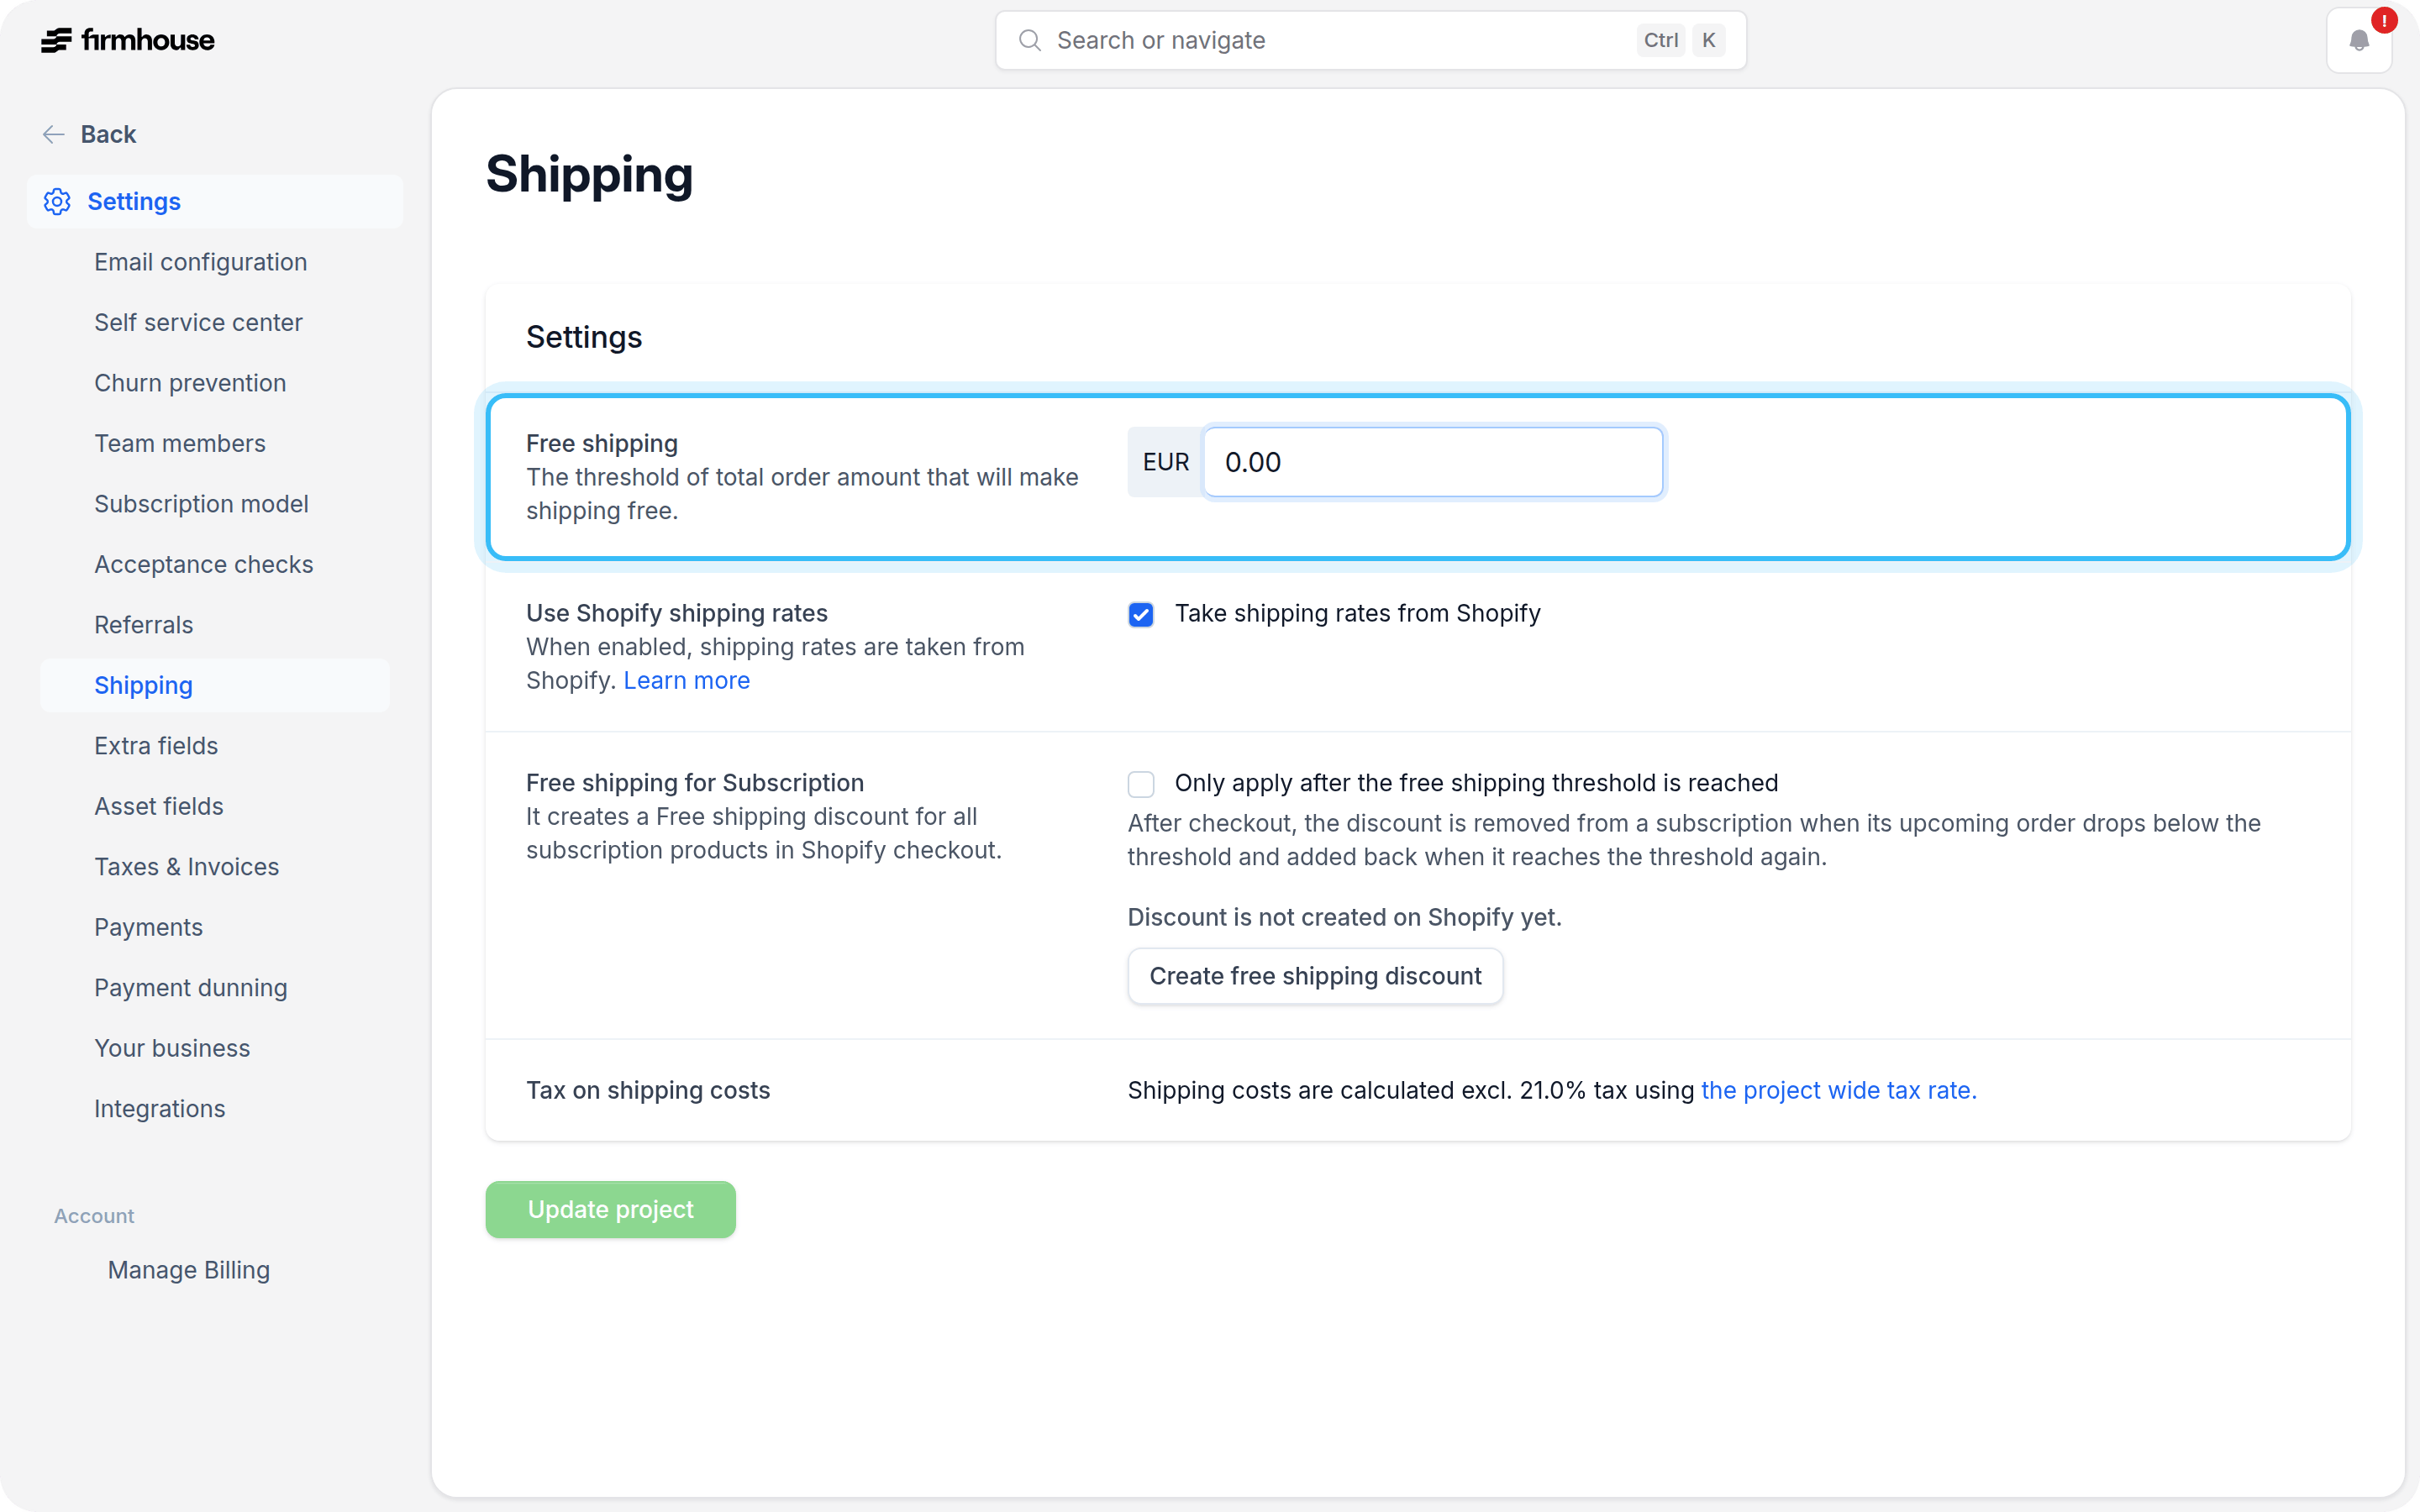Click the Ctrl key hint
The width and height of the screenshot is (2420, 1512).
pyautogui.click(x=1661, y=40)
